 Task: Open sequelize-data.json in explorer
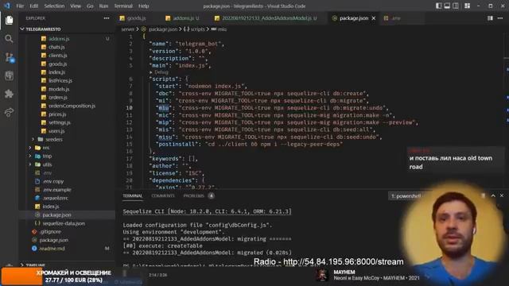[64, 223]
